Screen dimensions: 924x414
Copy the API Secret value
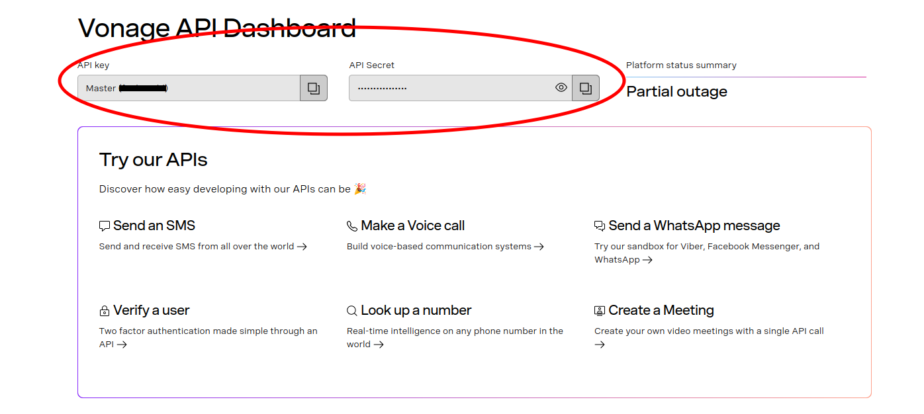[586, 88]
